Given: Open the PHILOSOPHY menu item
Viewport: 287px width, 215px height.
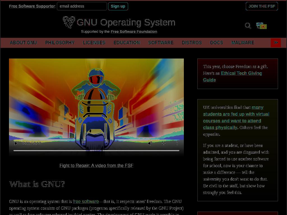Looking at the screenshot, I should click(x=60, y=43).
